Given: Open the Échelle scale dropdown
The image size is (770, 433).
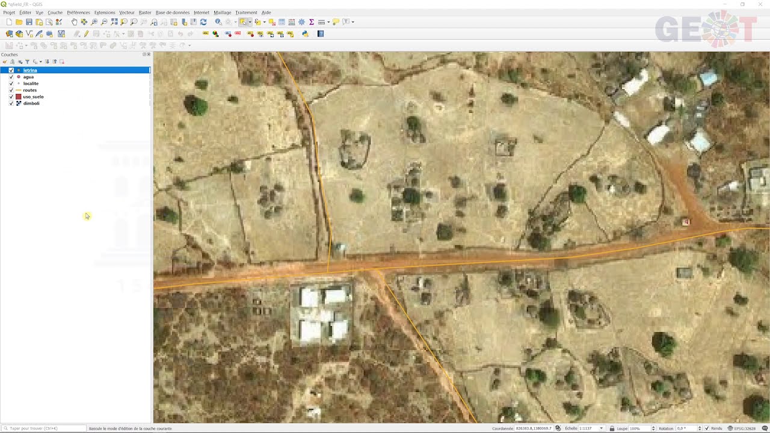Looking at the screenshot, I should click(x=601, y=428).
